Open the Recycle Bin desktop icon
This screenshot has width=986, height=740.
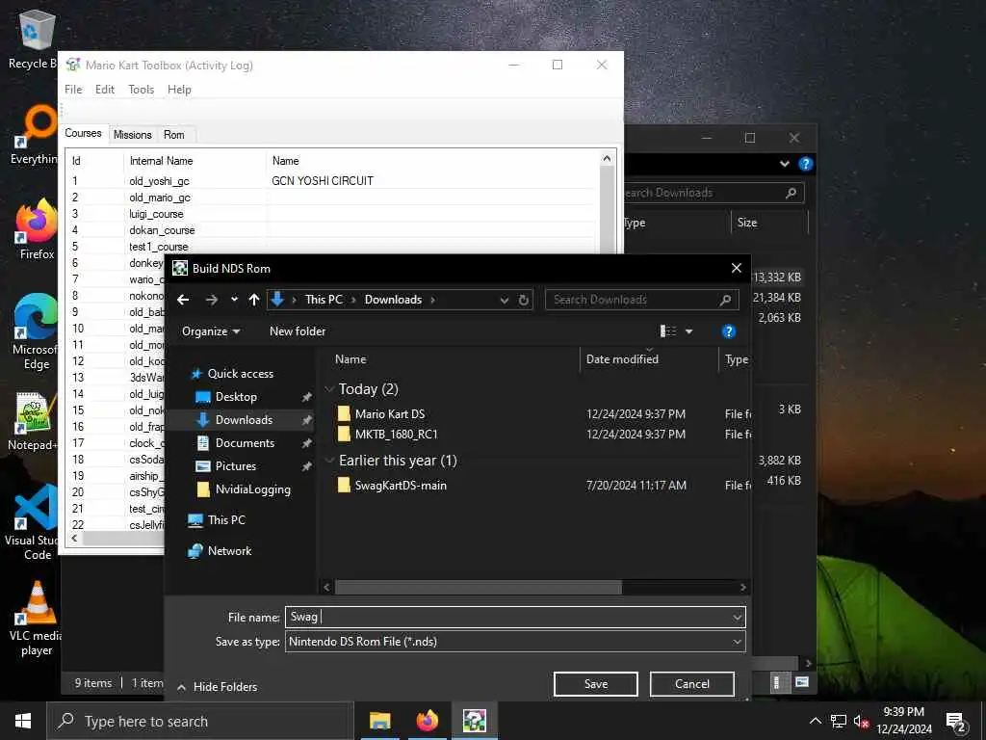(36, 39)
